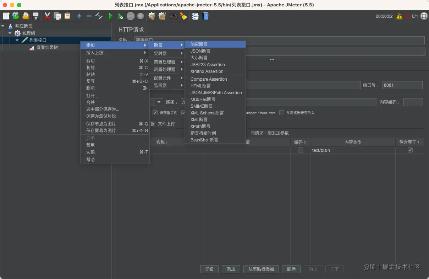Image resolution: width=429 pixels, height=279 pixels.
Task: Select 查看结果树 in the tree
Action: click(x=47, y=47)
